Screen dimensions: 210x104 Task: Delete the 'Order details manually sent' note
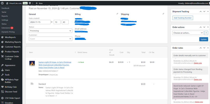coord(198,63)
